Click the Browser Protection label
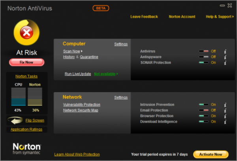Screen dimensions: 237x161 (157, 116)
